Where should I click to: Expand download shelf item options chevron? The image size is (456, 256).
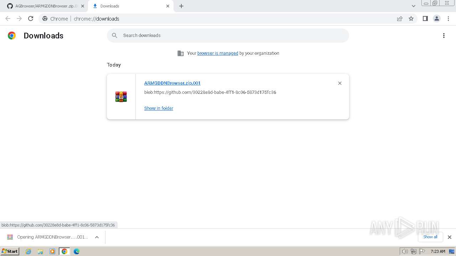pos(97,237)
